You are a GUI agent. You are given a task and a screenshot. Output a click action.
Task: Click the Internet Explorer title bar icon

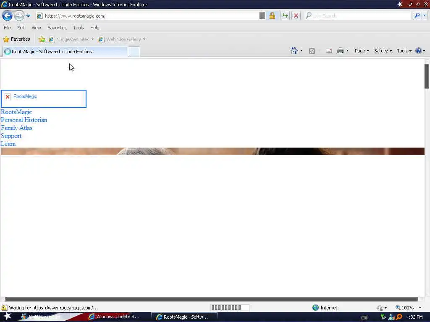pyautogui.click(x=4, y=4)
